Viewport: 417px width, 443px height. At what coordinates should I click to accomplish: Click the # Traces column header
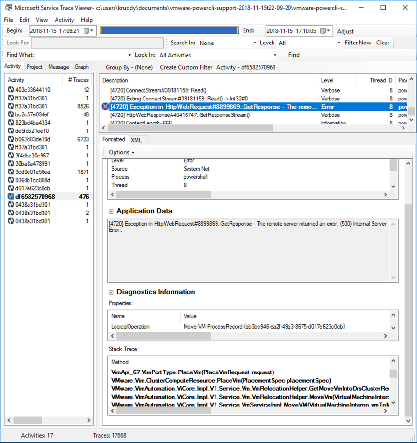[78, 80]
